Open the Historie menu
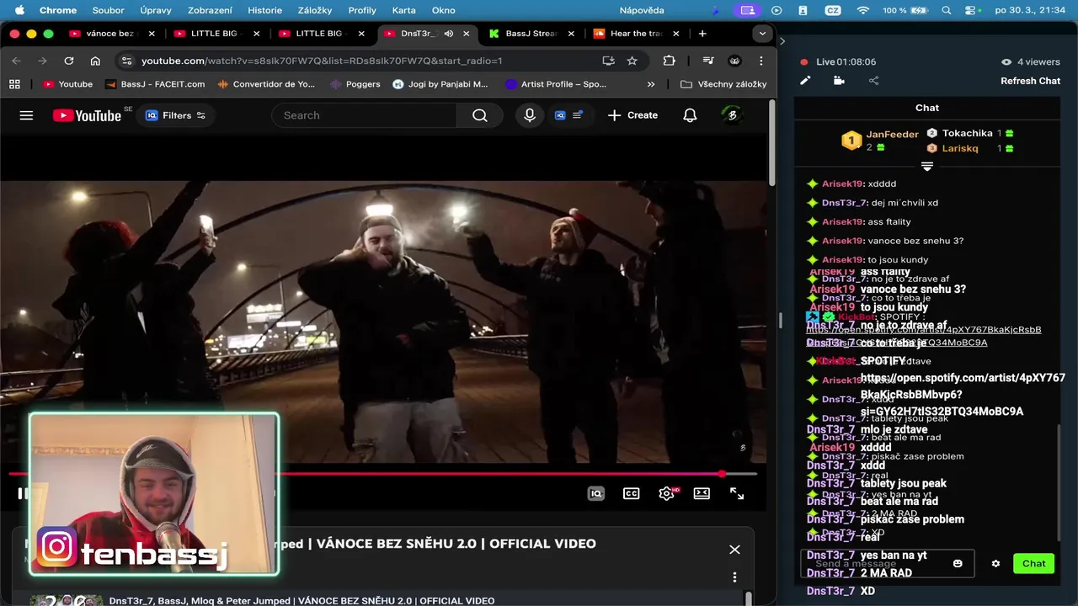Screen dimensions: 1078x606 point(265,10)
